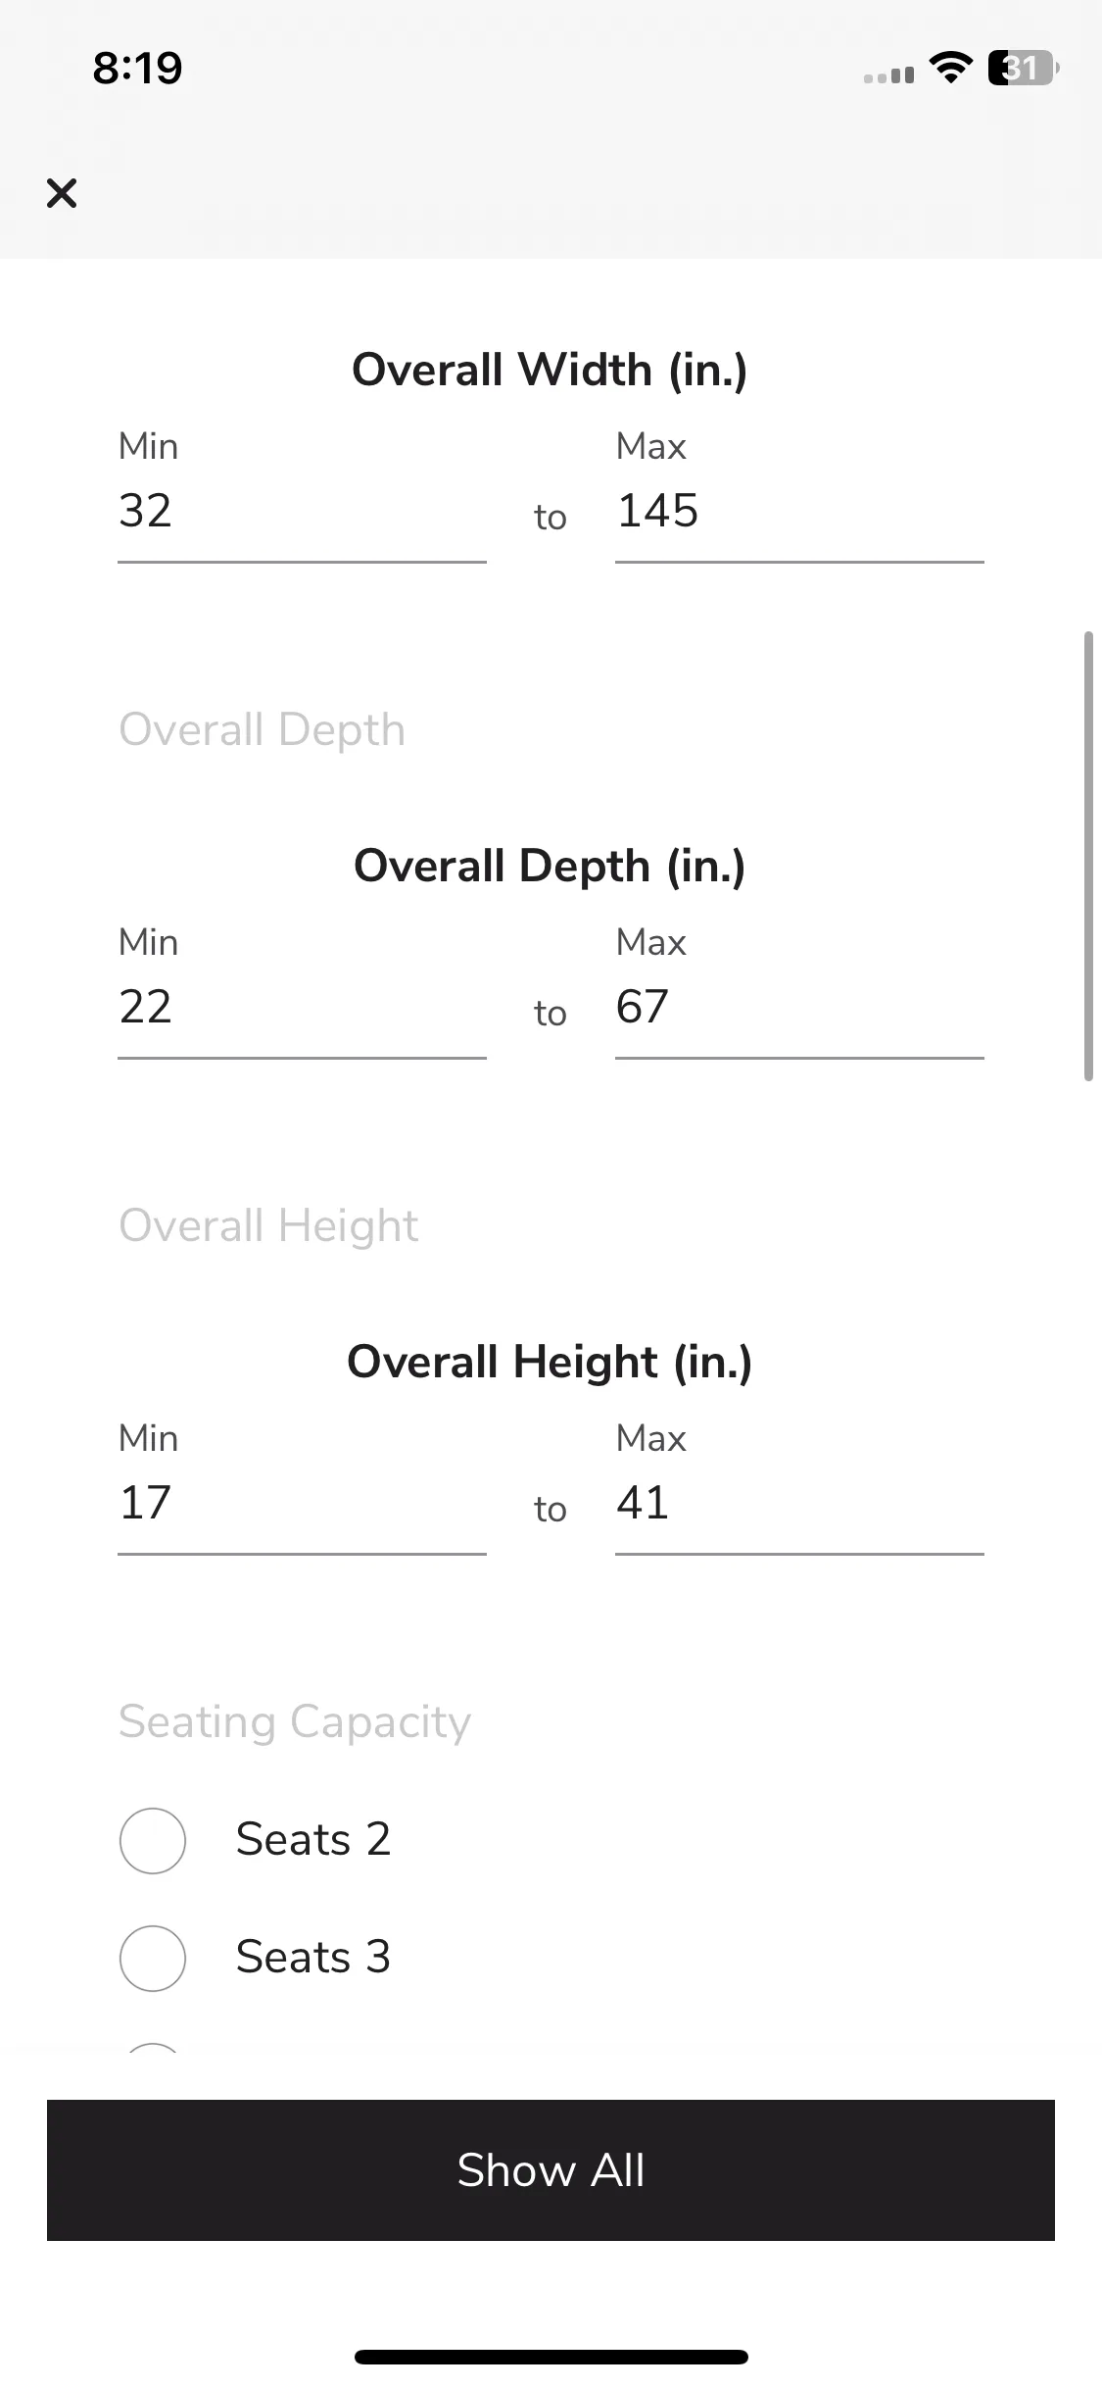Edit the Overall Depth min field 22

click(x=302, y=1008)
